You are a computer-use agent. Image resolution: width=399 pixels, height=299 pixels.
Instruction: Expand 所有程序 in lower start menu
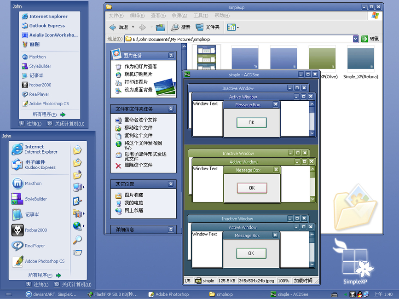(45, 275)
